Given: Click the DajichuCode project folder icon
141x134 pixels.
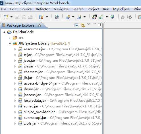Looking at the screenshot, I should coord(9,32).
